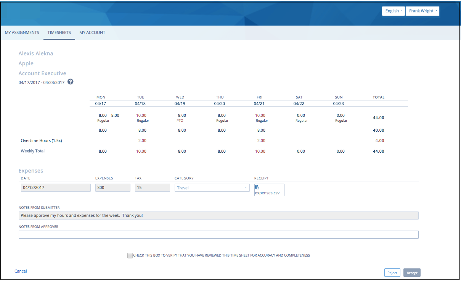Image resolution: width=461 pixels, height=281 pixels.
Task: Click the 4.00 overtime total value
Action: pos(380,140)
